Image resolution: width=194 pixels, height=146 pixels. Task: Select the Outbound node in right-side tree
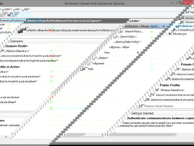pos(187,26)
